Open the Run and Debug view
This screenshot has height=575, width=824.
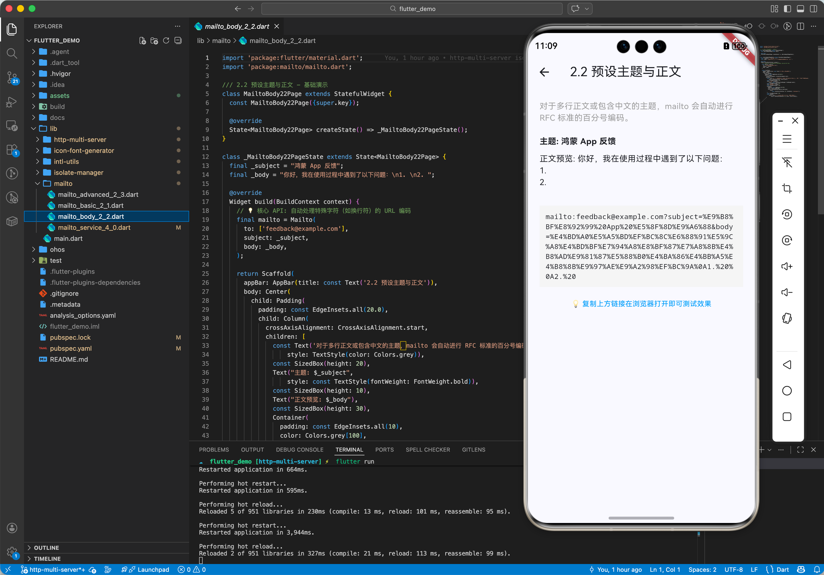coord(12,102)
